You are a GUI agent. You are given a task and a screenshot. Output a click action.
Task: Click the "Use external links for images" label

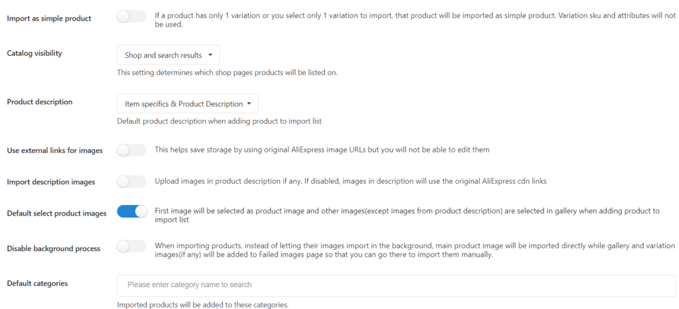[54, 151]
